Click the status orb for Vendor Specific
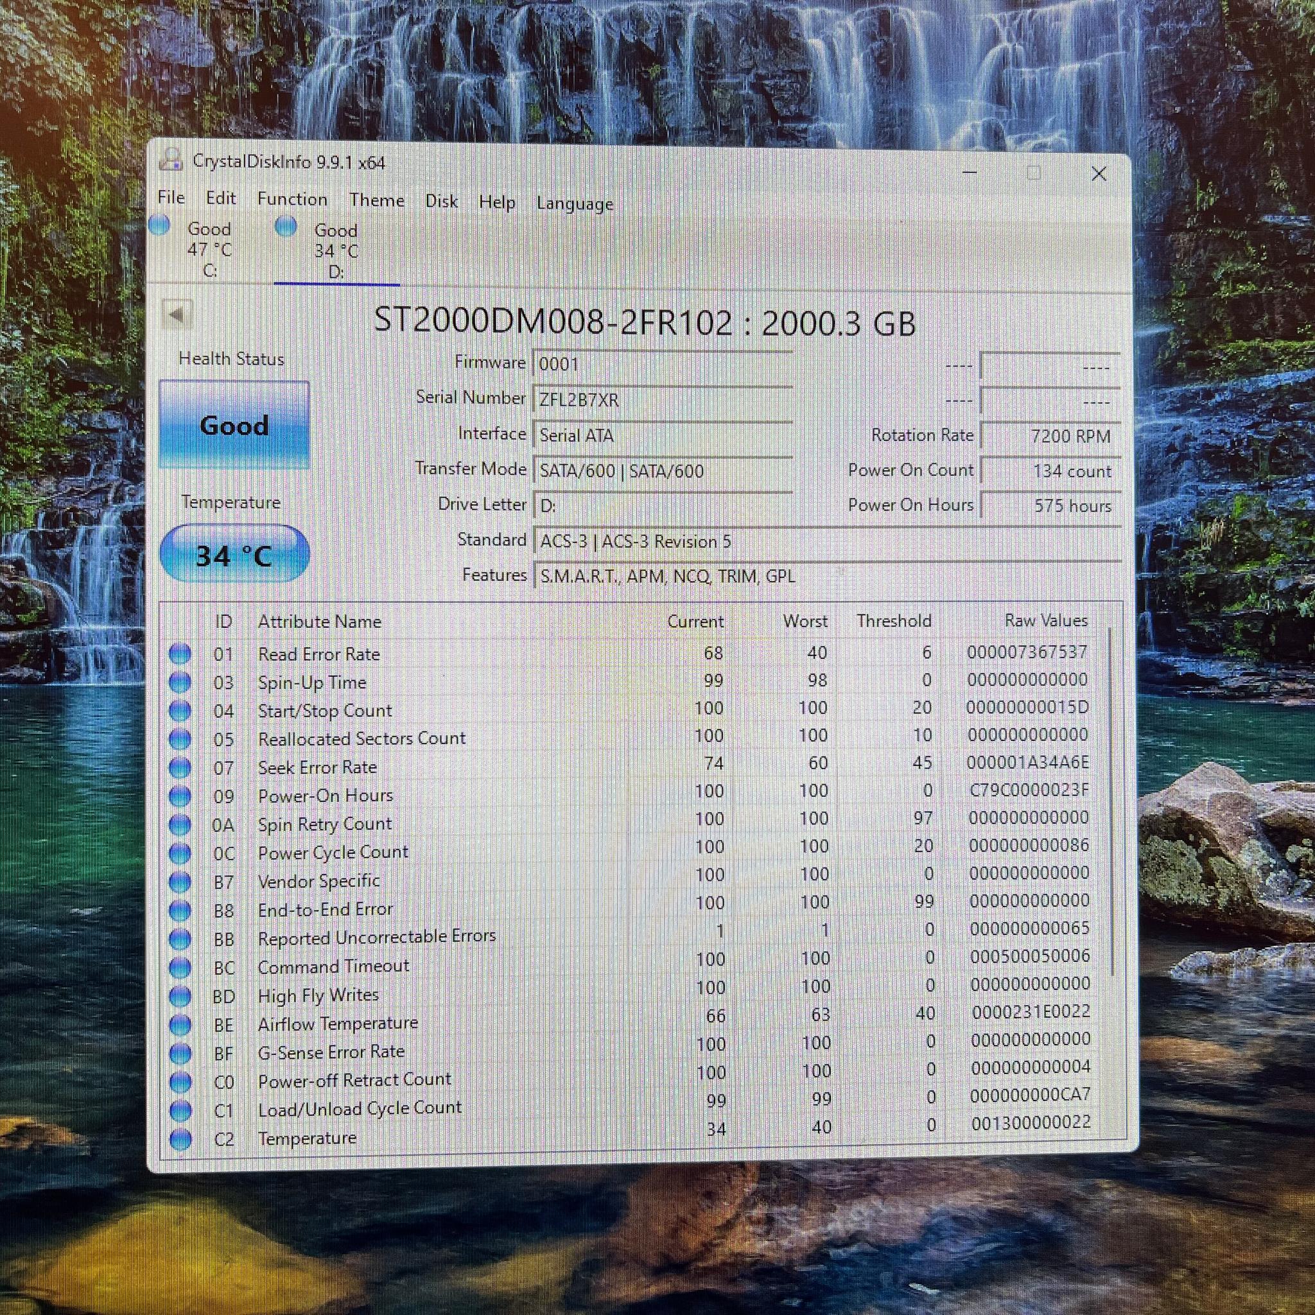Viewport: 1315px width, 1315px height. [180, 882]
